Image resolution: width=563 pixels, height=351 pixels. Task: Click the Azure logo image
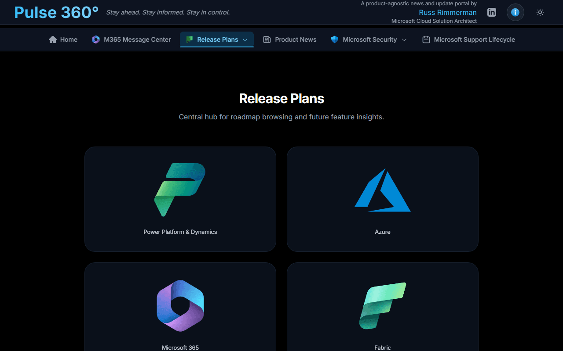tap(383, 190)
